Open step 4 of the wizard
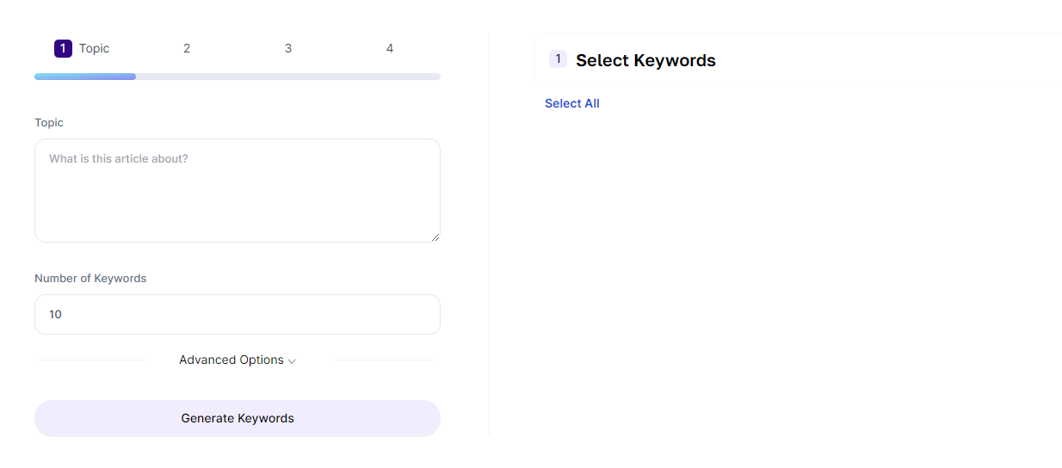1062x468 pixels. coord(390,48)
